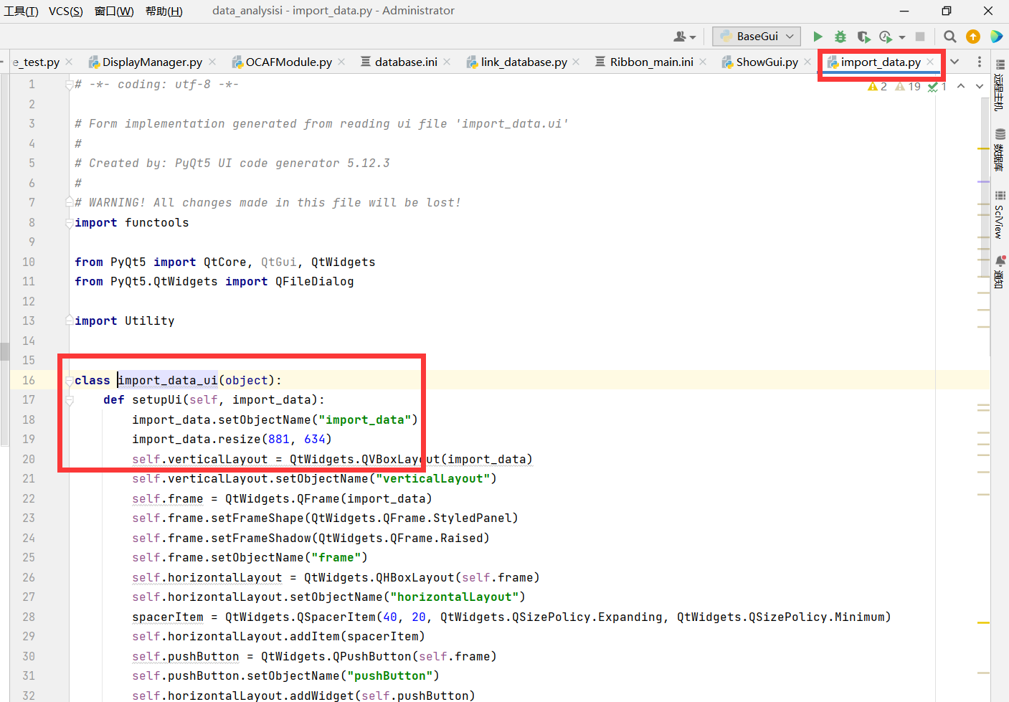The image size is (1009, 702).
Task: Jump to next highlighted problem down arrow
Action: click(980, 86)
